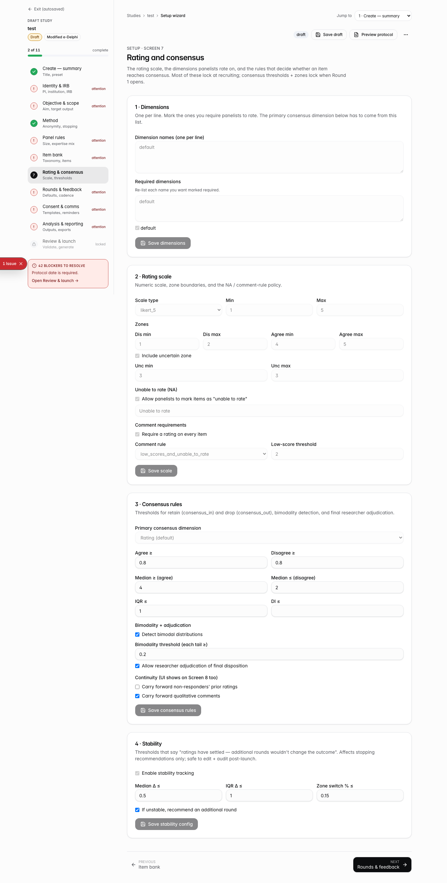
Task: Open the Jump to dropdown
Action: (383, 16)
